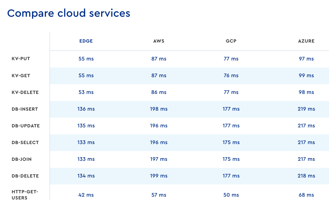Click the GCP column header
Image resolution: width=329 pixels, height=200 pixels.
(x=231, y=41)
